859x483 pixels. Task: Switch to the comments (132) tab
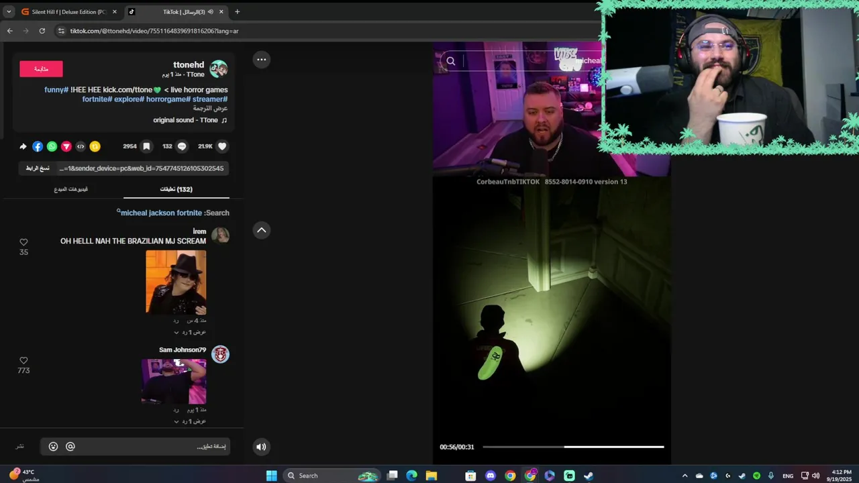pyautogui.click(x=176, y=190)
